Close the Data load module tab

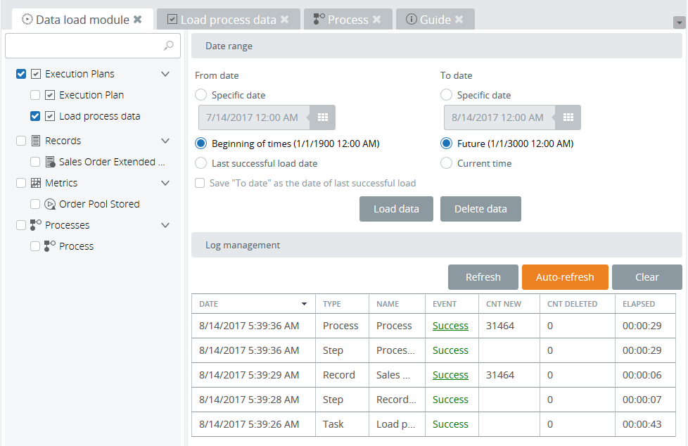tap(138, 20)
